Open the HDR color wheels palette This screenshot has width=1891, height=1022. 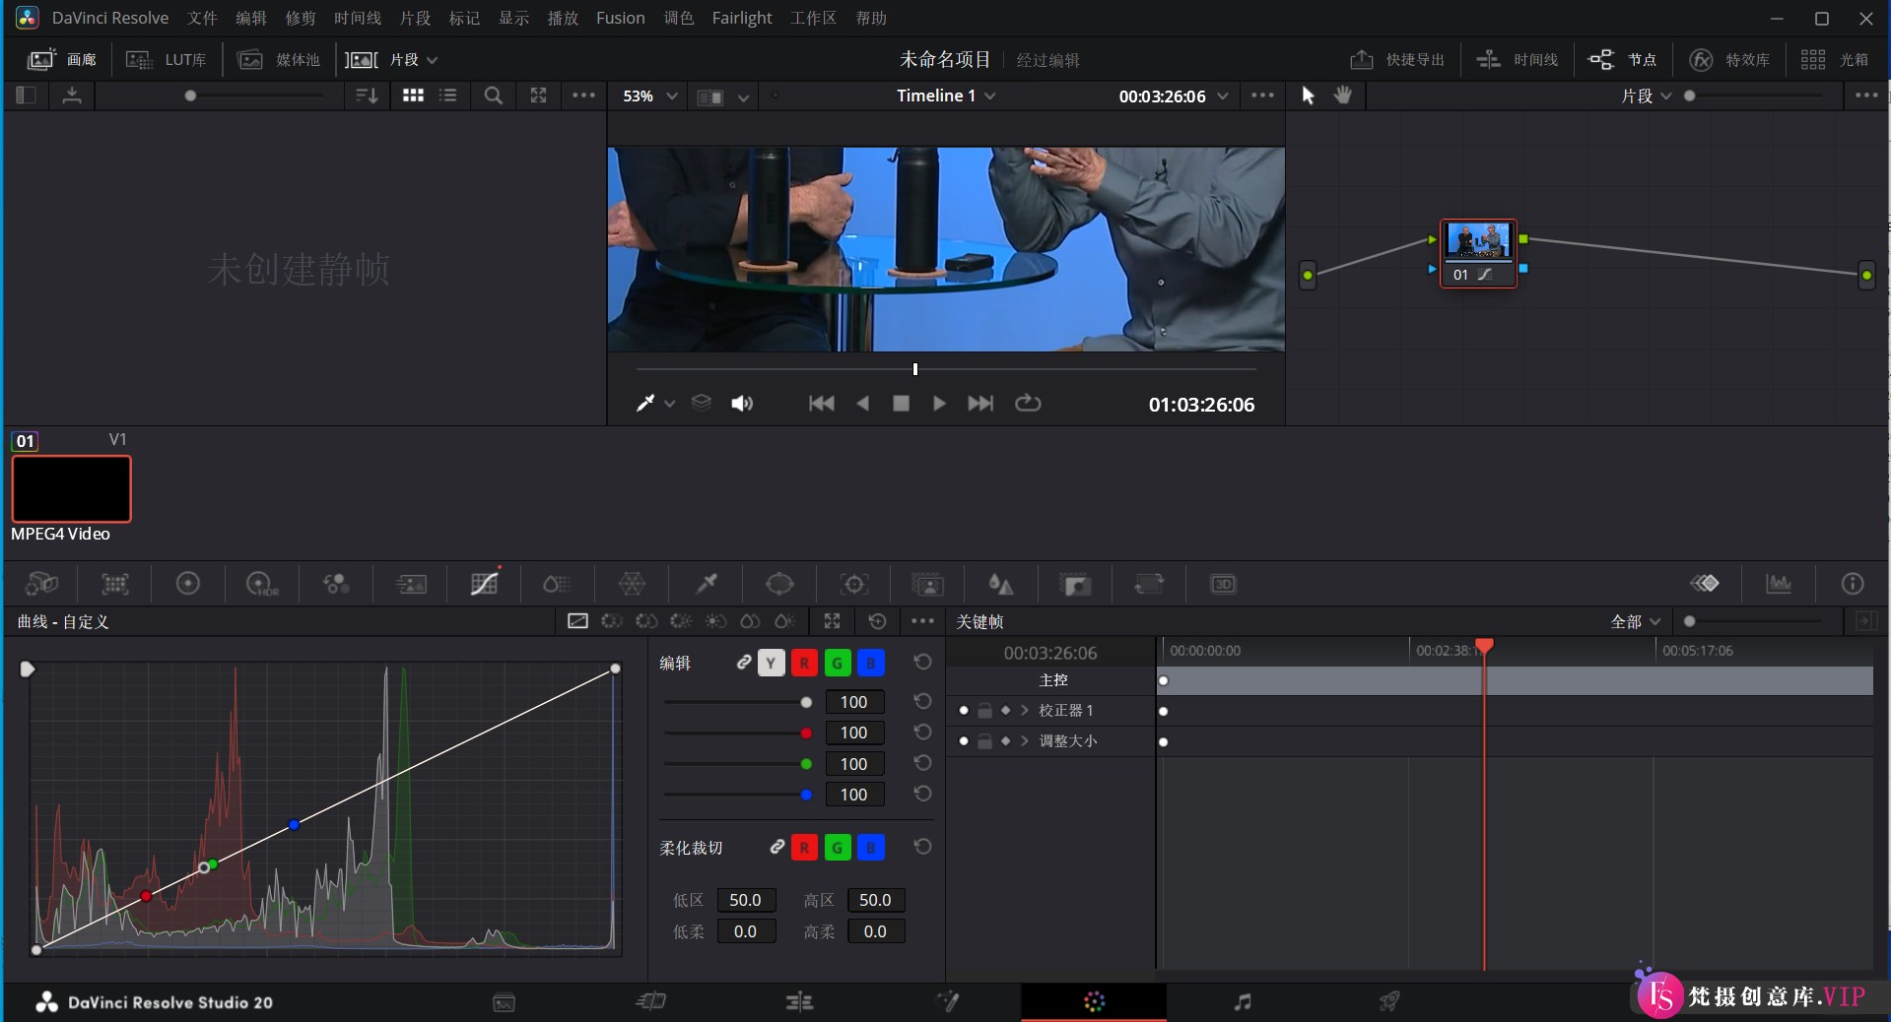(262, 584)
